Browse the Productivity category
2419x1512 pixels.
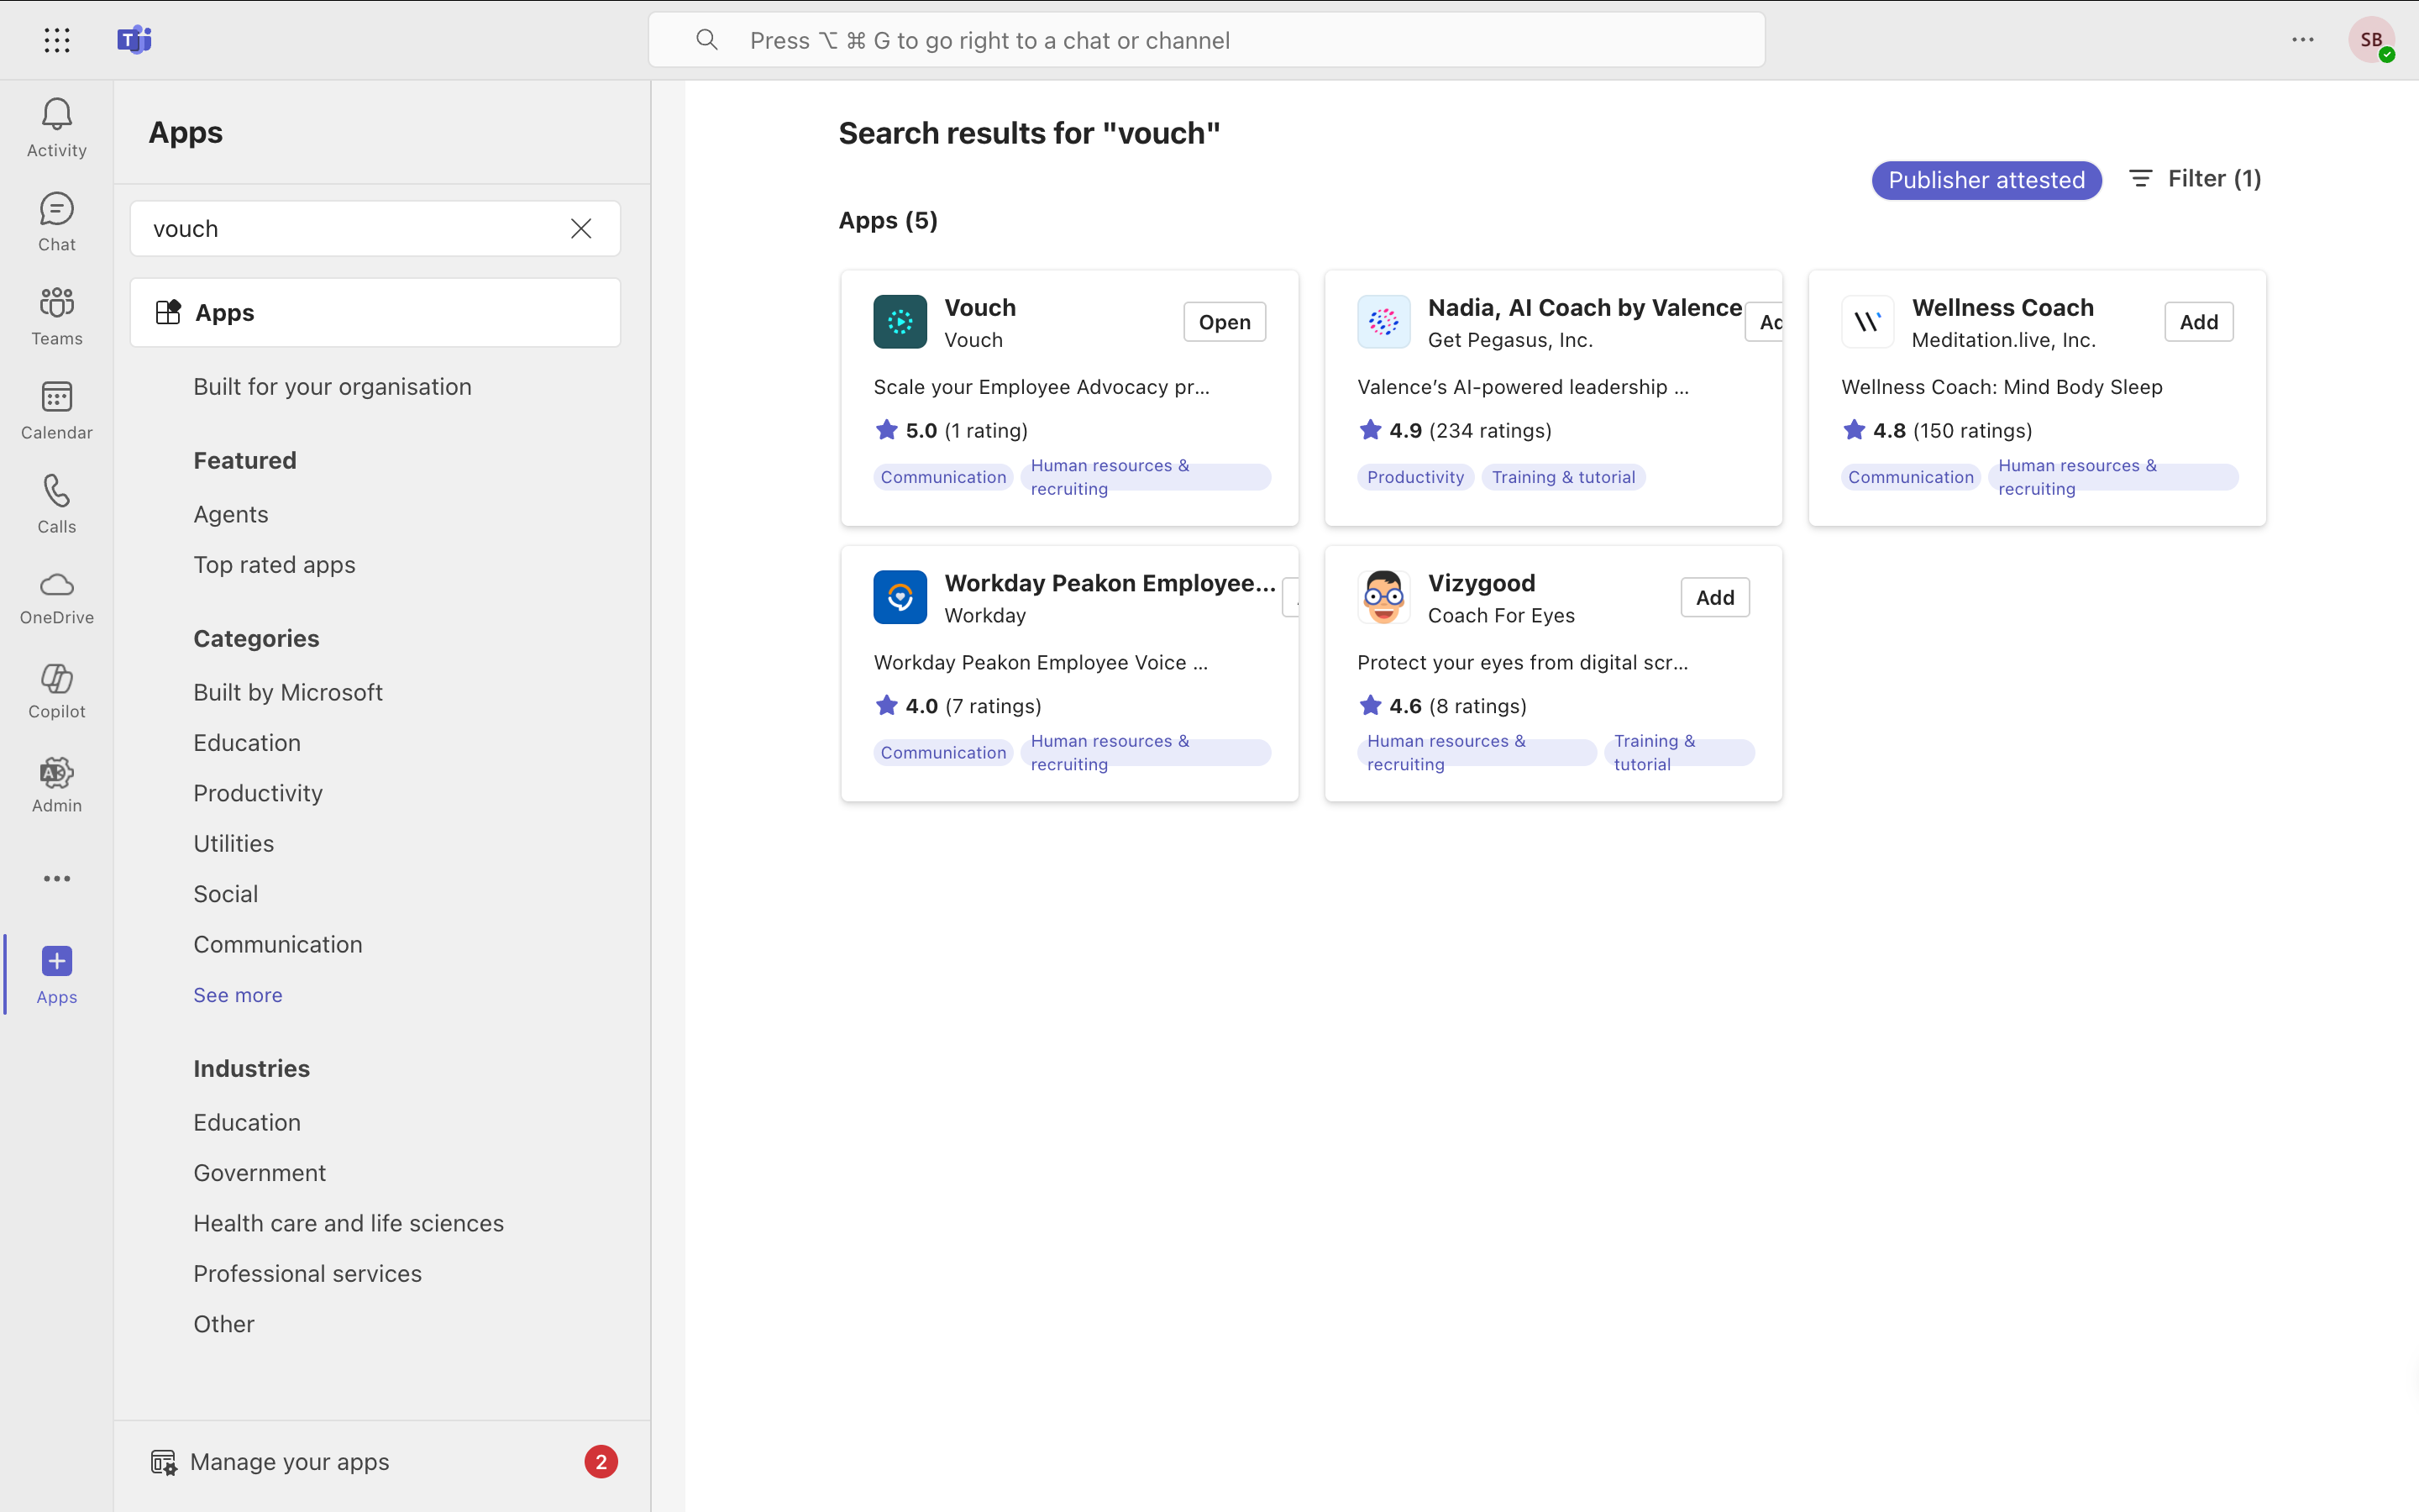258,793
